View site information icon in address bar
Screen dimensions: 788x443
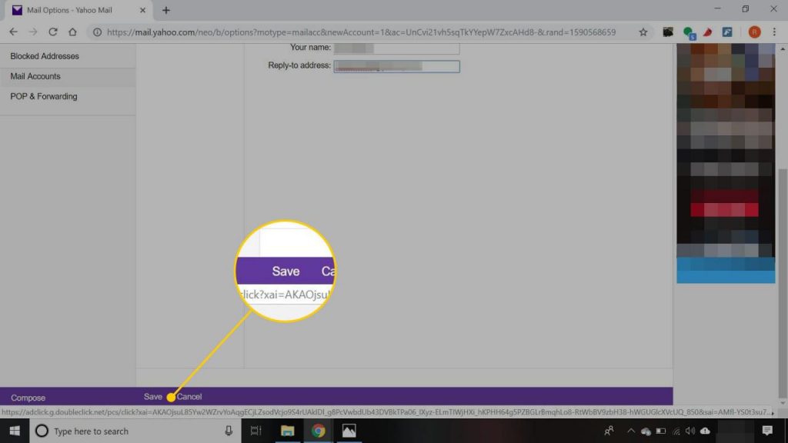pos(97,32)
